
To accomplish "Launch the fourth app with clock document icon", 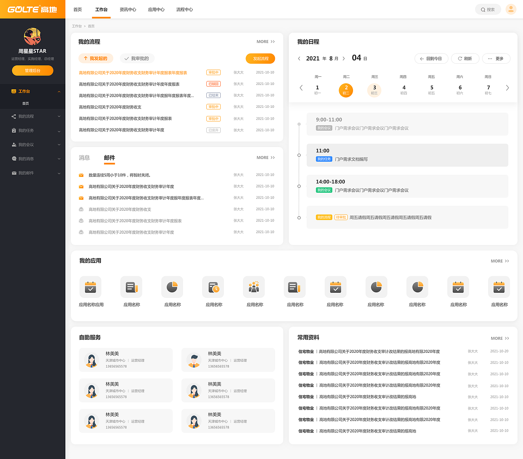I will pyautogui.click(x=213, y=287).
